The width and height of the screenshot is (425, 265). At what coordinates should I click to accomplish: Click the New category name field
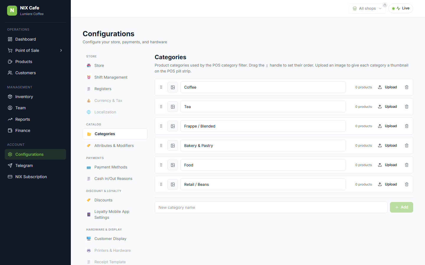tap(271, 207)
